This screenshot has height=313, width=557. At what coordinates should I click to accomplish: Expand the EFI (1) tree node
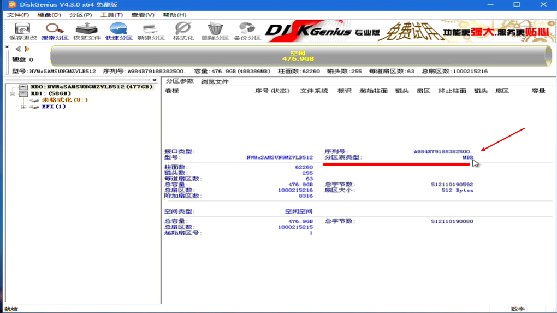tap(23, 107)
